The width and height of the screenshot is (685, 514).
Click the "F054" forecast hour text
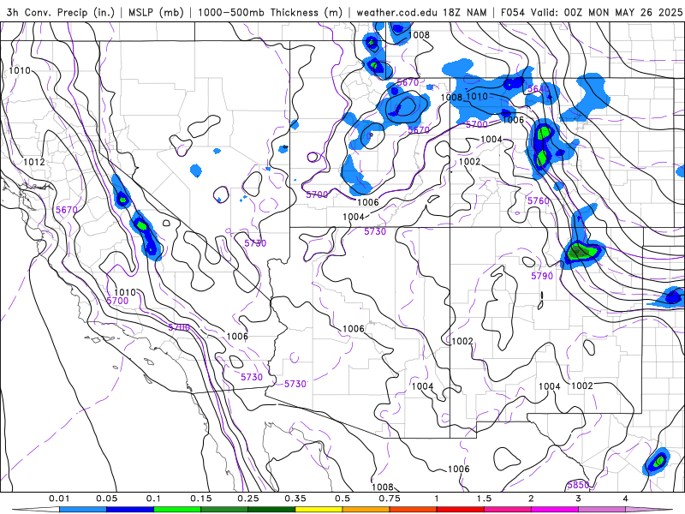[513, 12]
